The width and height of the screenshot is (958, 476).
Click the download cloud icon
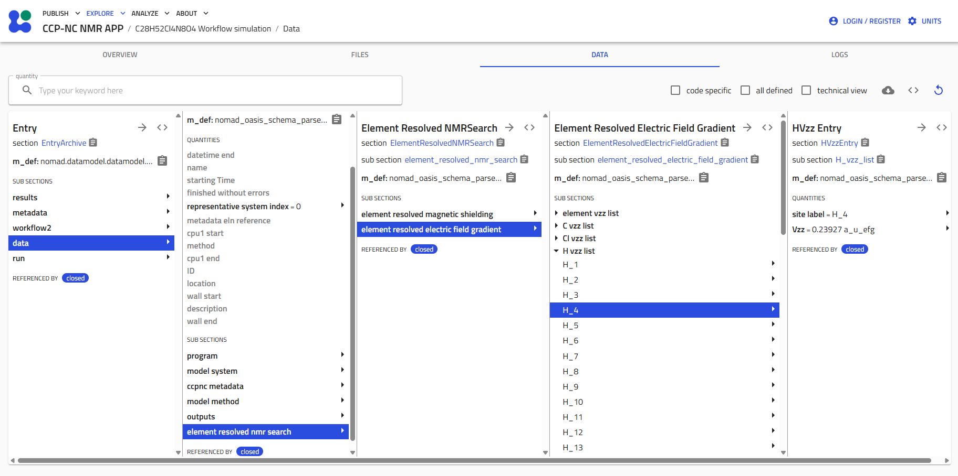pos(888,90)
